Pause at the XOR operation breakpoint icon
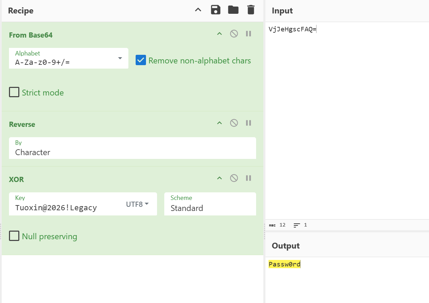Viewport: 429px width, 303px height. tap(248, 178)
